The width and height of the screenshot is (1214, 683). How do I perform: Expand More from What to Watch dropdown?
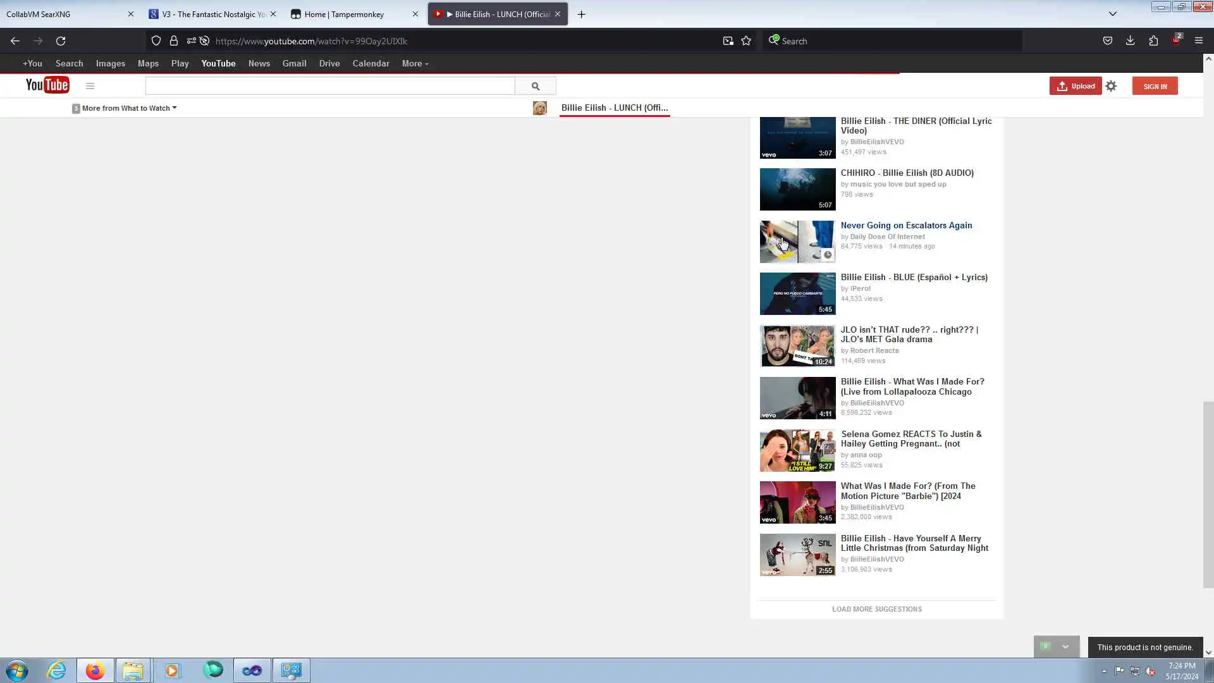coord(126,108)
